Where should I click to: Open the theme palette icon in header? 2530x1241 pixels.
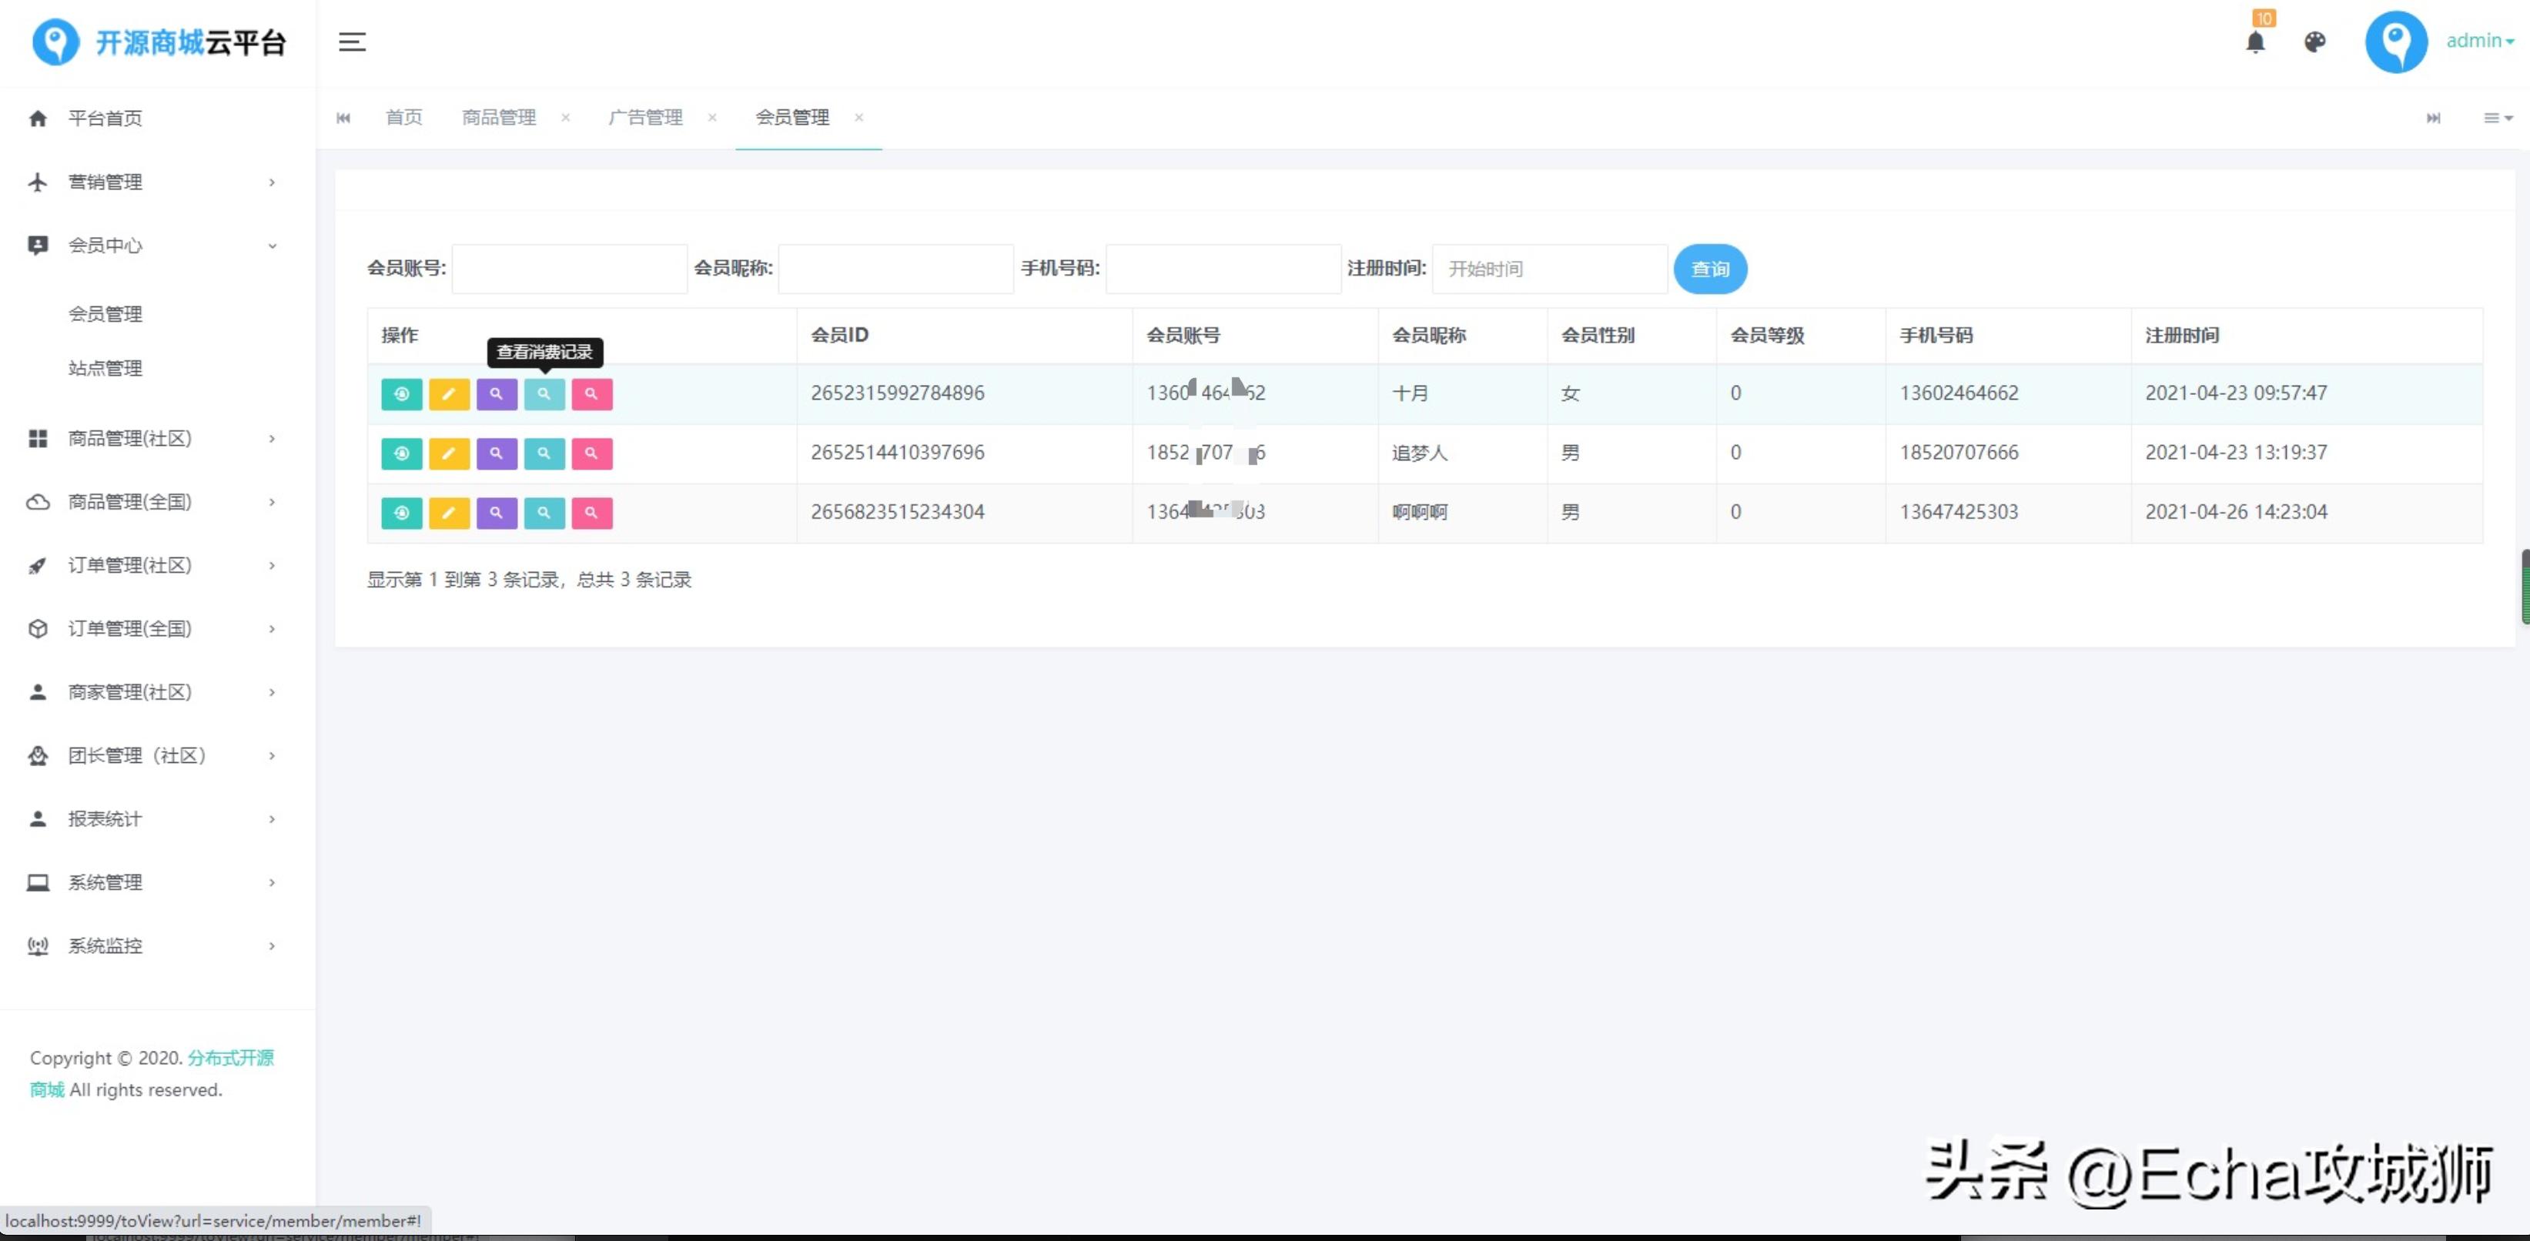[2315, 42]
